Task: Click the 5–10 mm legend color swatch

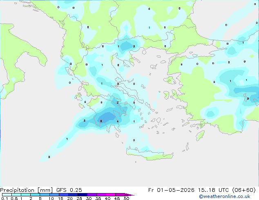Action: 45,195
